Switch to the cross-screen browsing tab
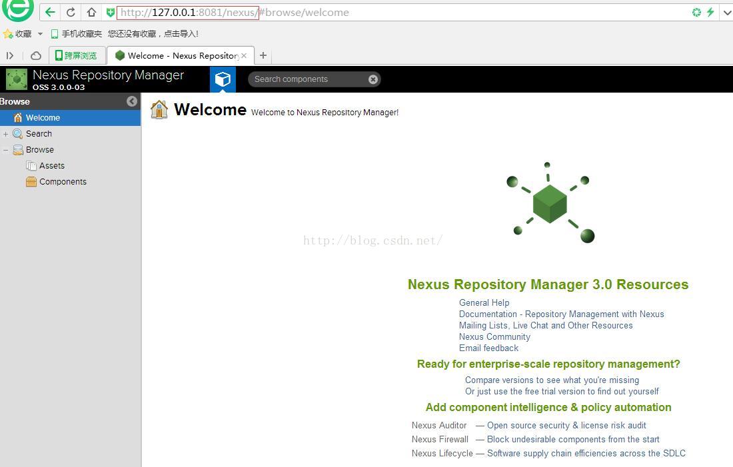The height and width of the screenshot is (467, 733). coord(76,56)
